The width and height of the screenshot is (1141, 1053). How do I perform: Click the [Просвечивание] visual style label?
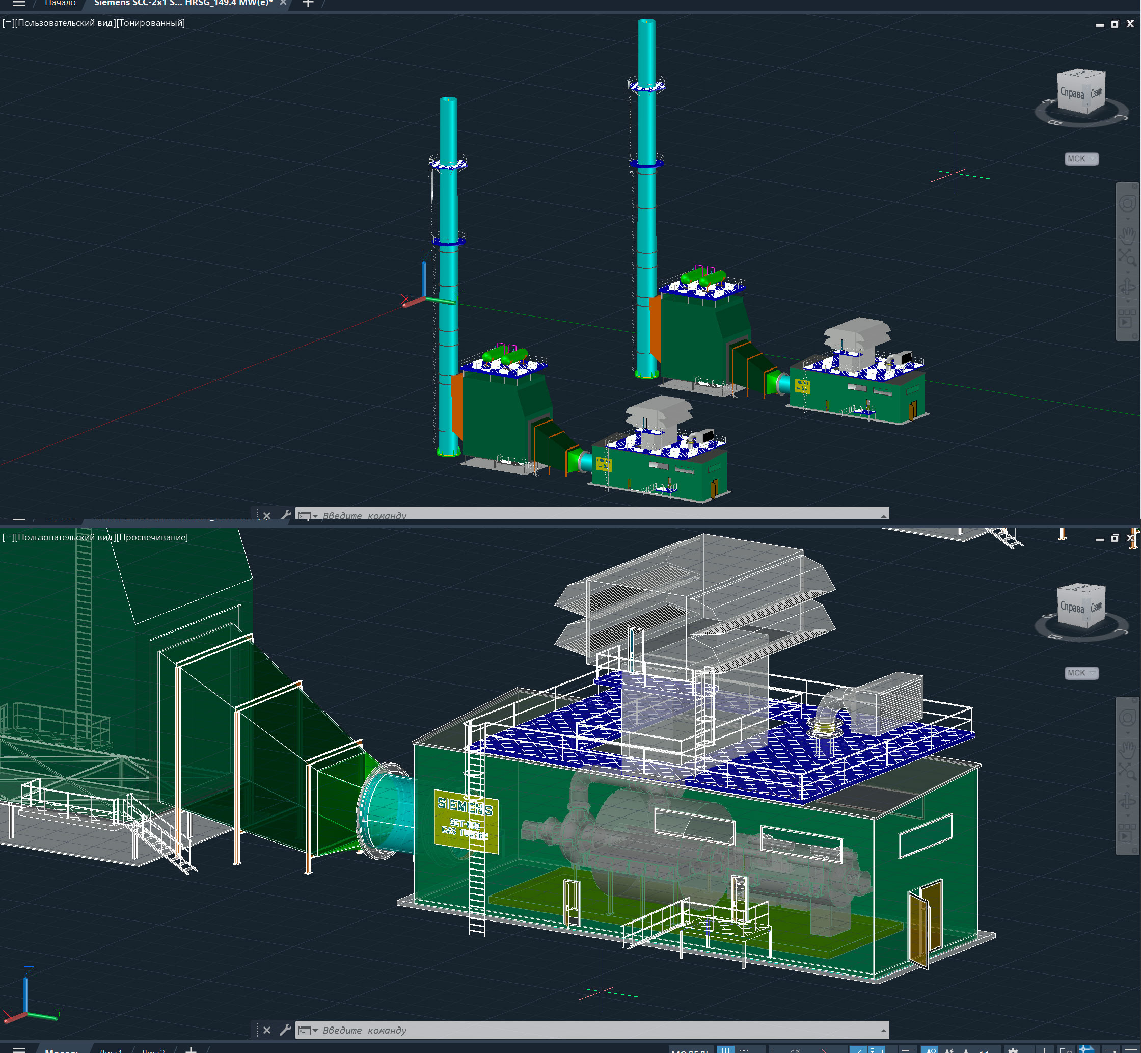[152, 537]
